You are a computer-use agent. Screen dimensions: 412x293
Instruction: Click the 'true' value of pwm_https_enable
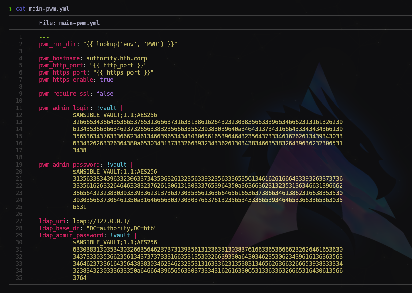(107, 80)
